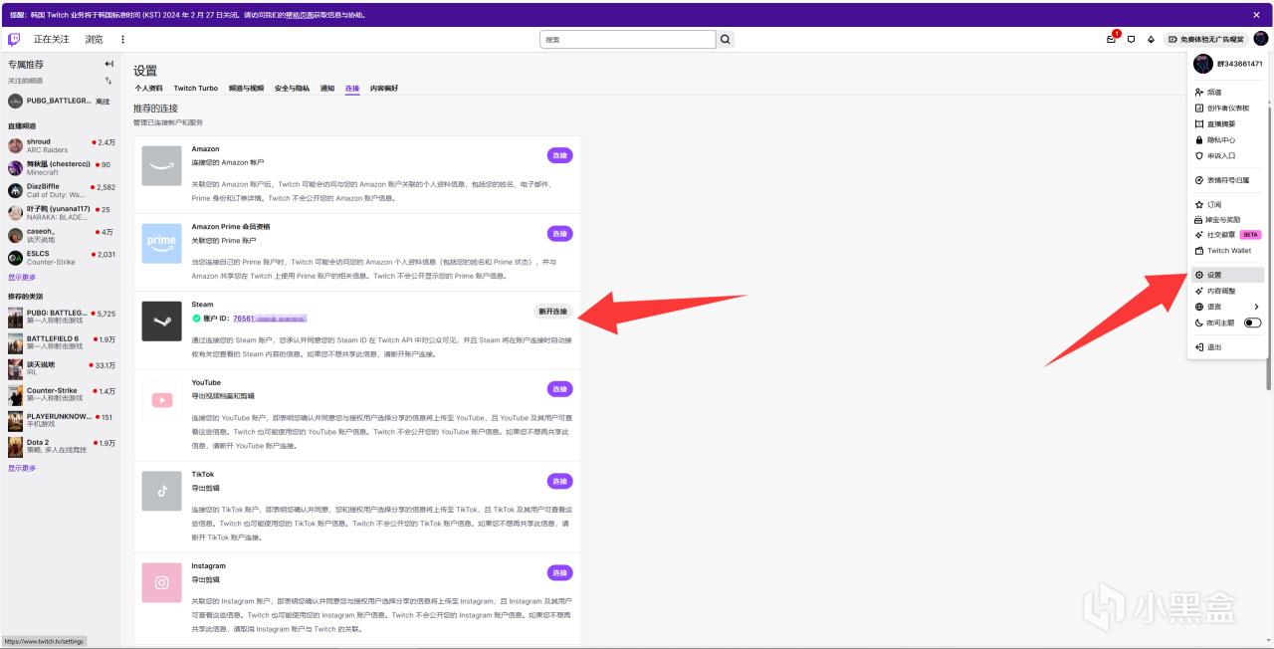Open 设置 in user menu
The height and width of the screenshot is (649, 1274).
point(1228,275)
